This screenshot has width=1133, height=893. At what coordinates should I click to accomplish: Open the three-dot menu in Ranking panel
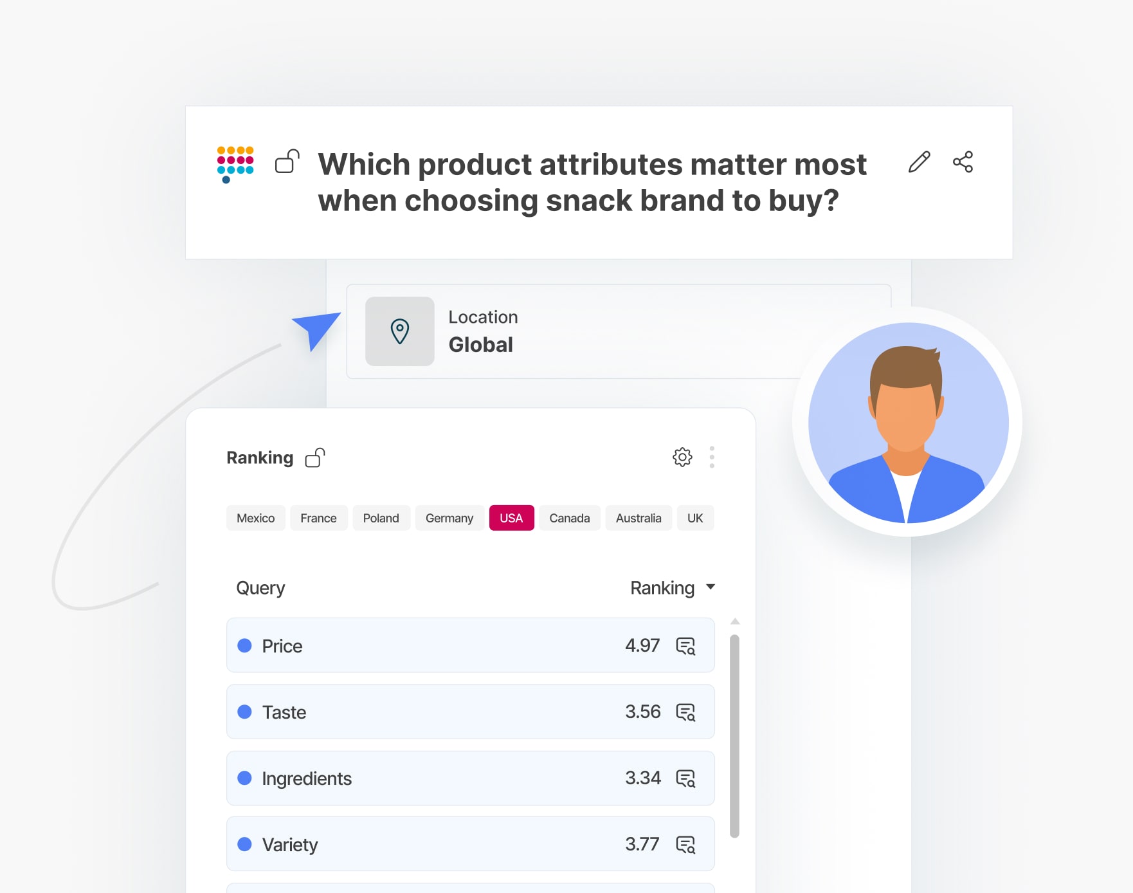tap(711, 457)
